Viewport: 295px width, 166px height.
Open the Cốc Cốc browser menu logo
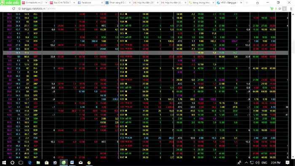[x=10, y=3]
